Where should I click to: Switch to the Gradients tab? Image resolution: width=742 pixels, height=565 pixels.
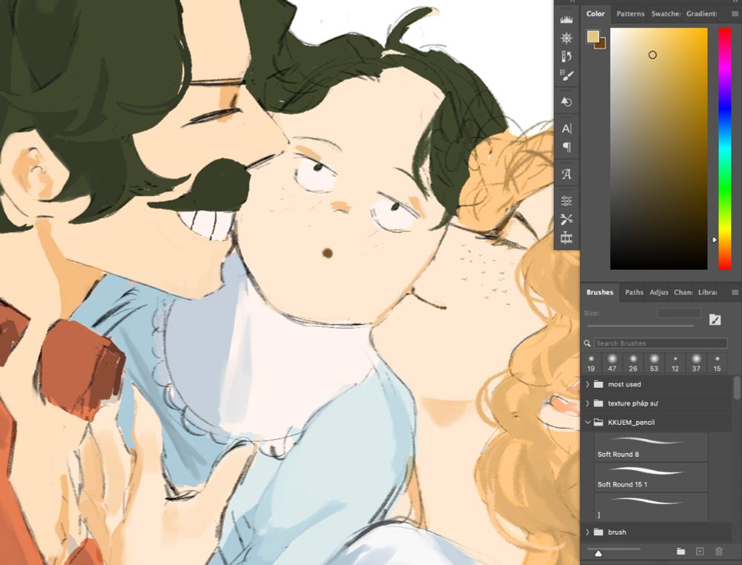pos(702,13)
